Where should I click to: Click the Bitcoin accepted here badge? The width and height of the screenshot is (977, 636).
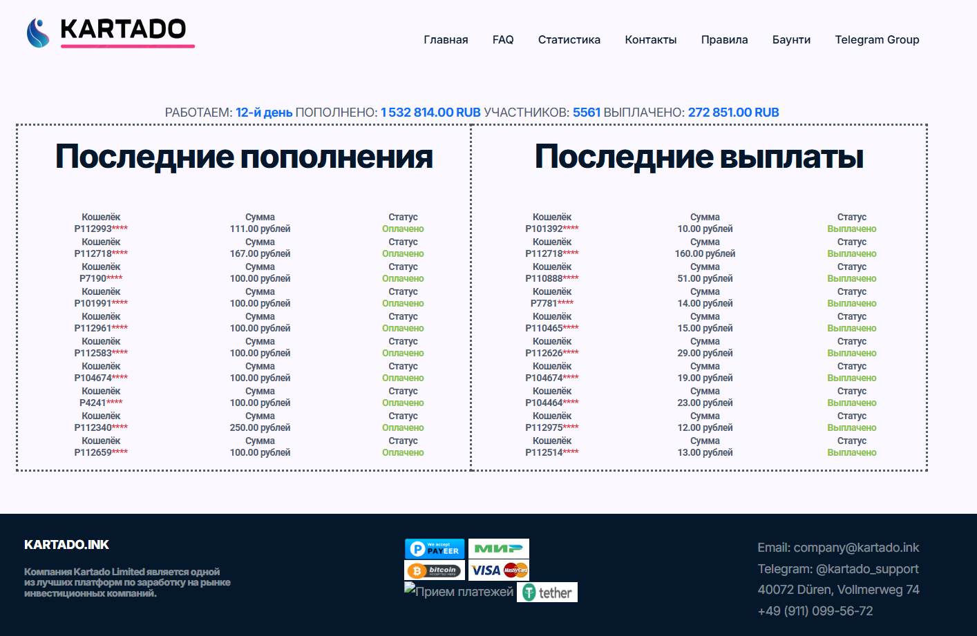[435, 570]
